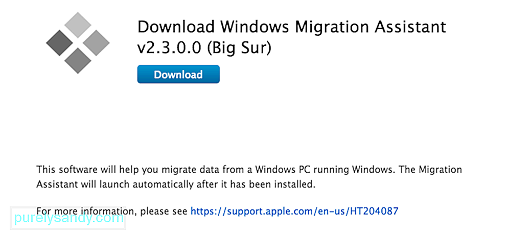The height and width of the screenshot is (235, 507).
Task: Click the "Windows PC running Windows" phrase
Action: pos(314,170)
